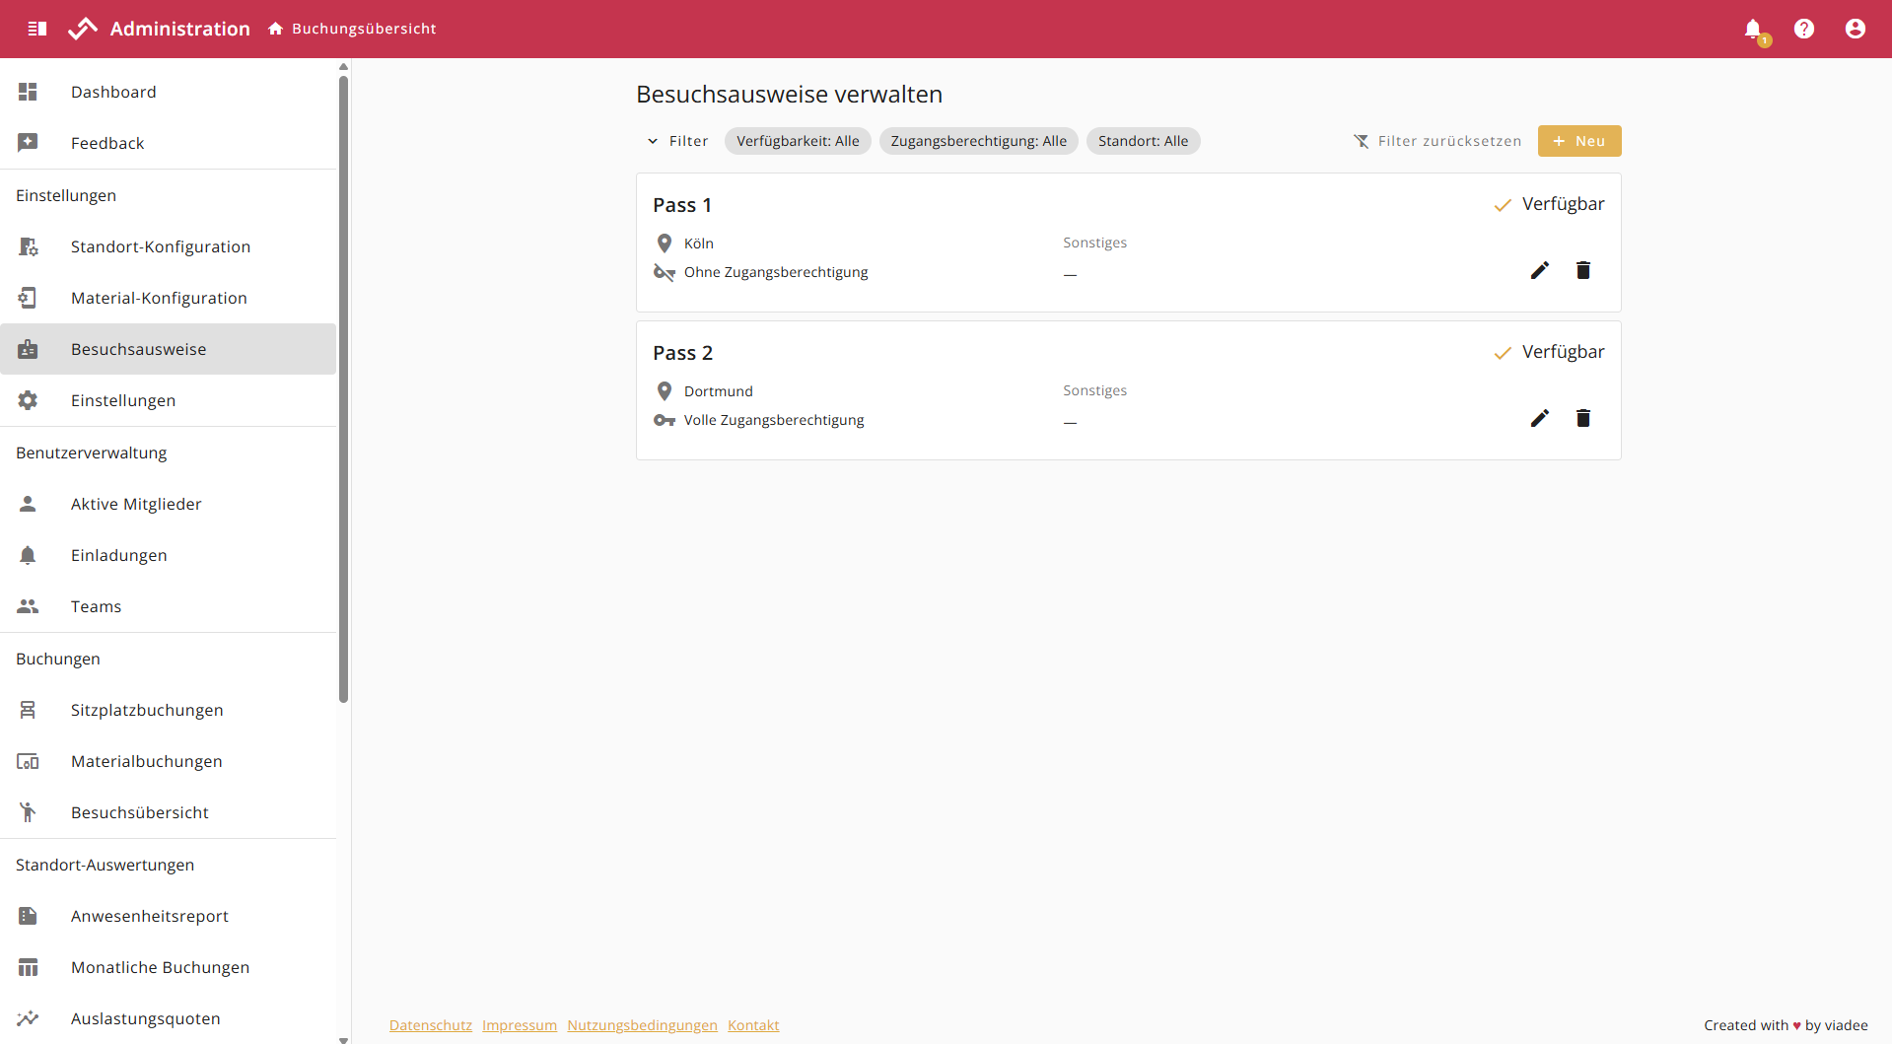The width and height of the screenshot is (1892, 1044).
Task: Collapse the Filter section chevron
Action: point(653,141)
